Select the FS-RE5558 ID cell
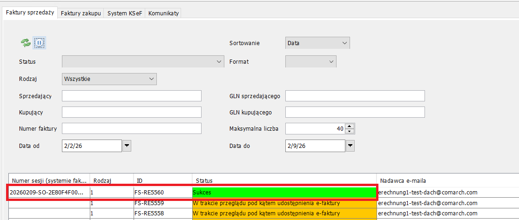The image size is (519, 220). click(x=163, y=213)
